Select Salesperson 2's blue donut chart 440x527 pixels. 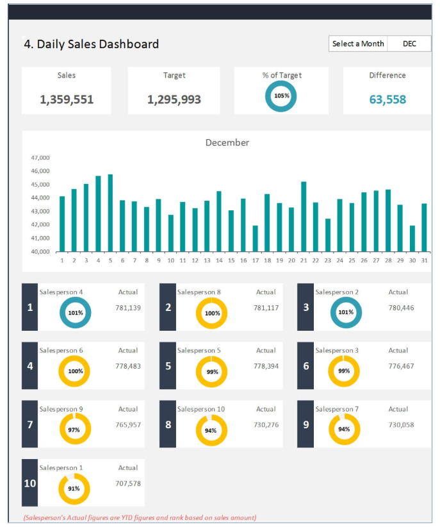(x=346, y=314)
